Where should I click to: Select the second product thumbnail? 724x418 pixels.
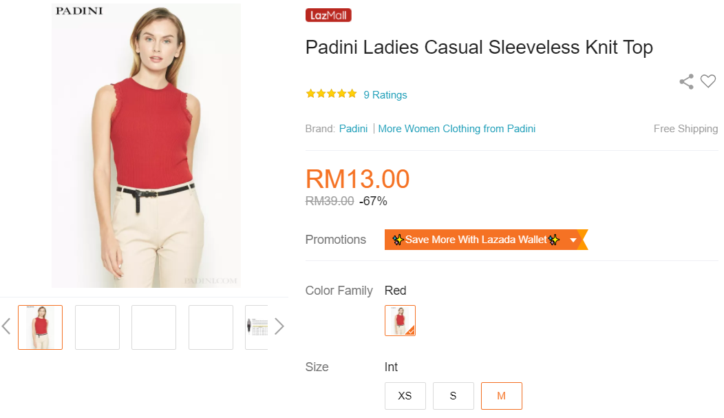tap(97, 327)
